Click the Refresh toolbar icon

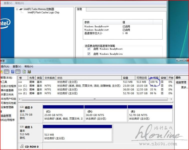(24, 72)
